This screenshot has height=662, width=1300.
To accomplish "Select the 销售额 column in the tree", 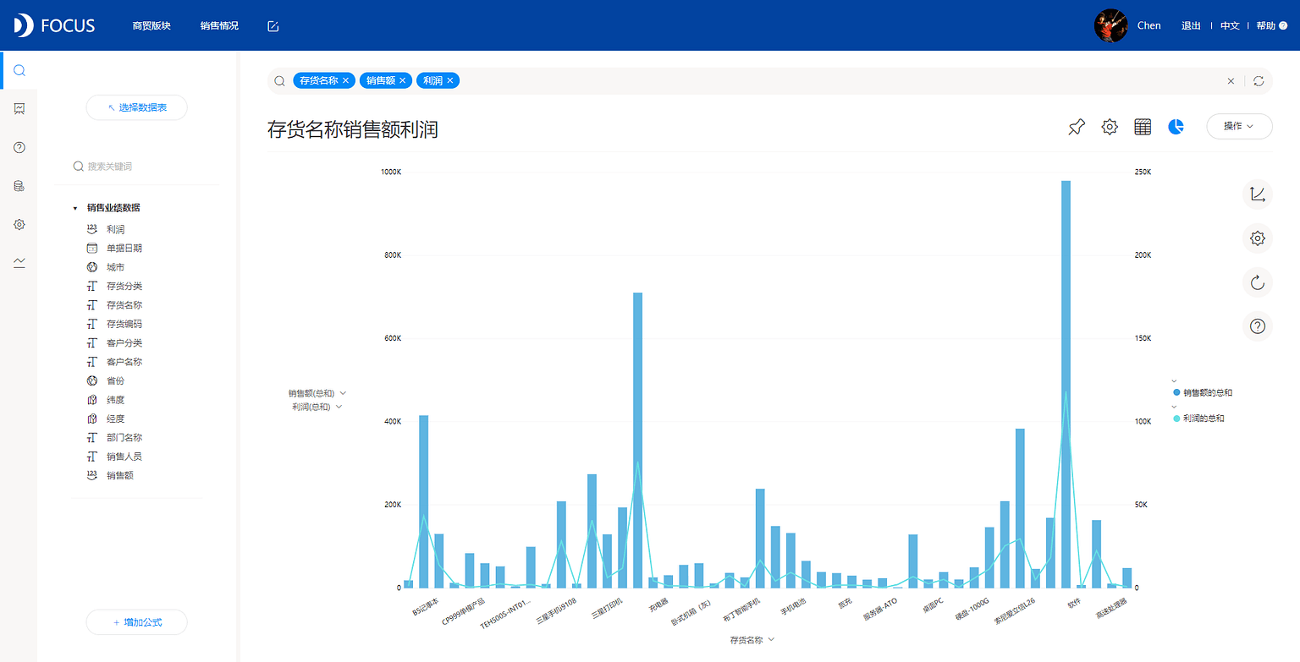I will (120, 475).
